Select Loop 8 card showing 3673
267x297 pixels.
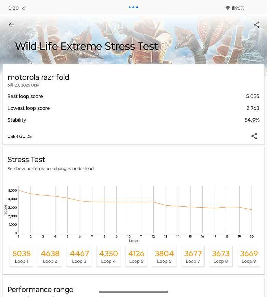tap(221, 256)
